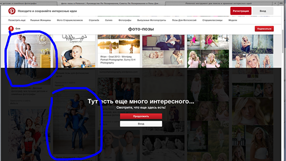Viewport: 286px width, 161px height.
Task: Select the Пышные Женщины related topic
Action: [x=40, y=20]
